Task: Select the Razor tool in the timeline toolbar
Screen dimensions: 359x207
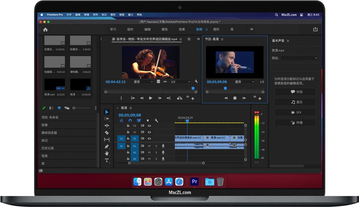Action: point(107,132)
